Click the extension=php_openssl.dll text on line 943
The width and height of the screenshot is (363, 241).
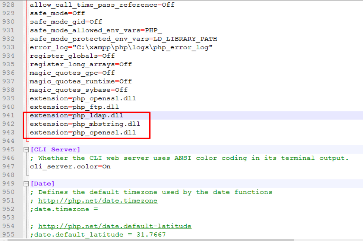83,133
